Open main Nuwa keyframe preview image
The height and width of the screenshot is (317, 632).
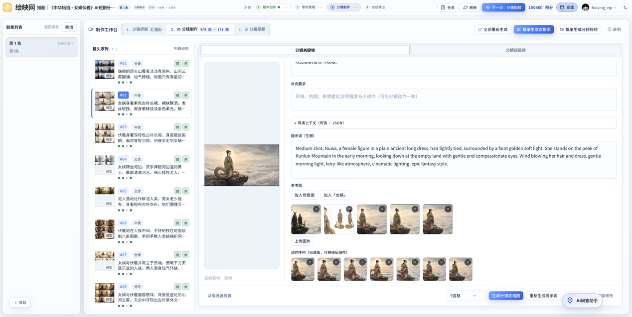[x=242, y=165]
